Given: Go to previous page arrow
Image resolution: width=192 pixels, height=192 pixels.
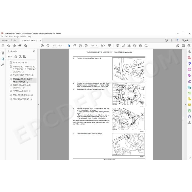Looking at the screenshot, I should pyautogui.click(x=42, y=46).
